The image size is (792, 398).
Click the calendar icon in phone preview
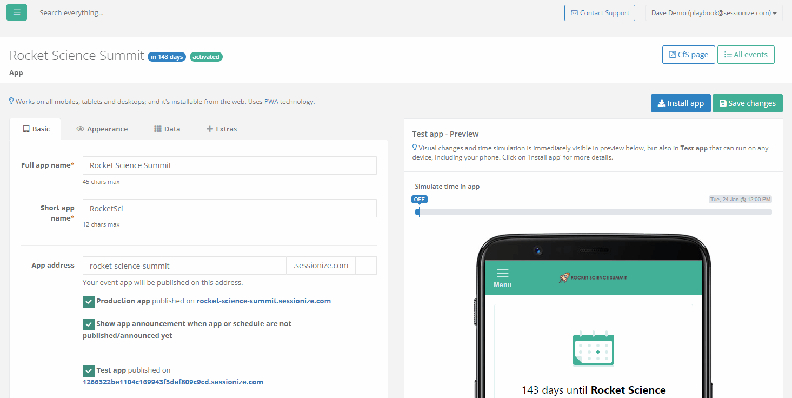tap(593, 349)
